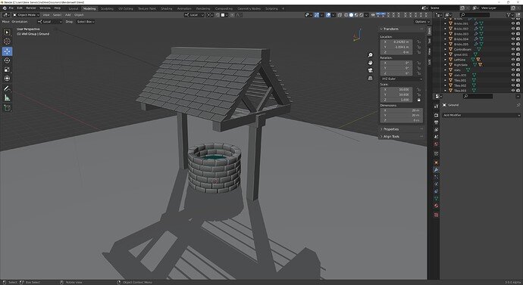Expand the Align Tools panel
Viewport: 523px width, 285px height.
click(391, 136)
